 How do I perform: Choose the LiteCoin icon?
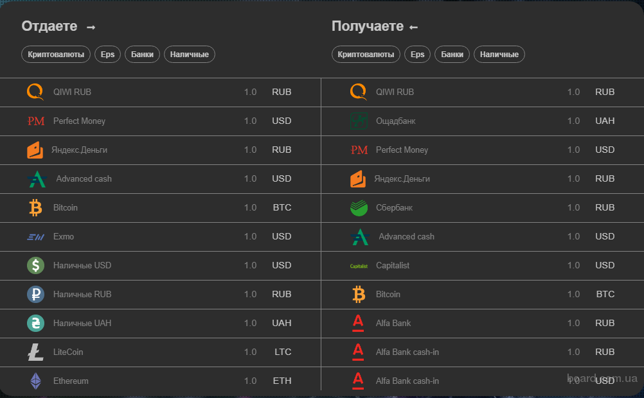coord(36,352)
